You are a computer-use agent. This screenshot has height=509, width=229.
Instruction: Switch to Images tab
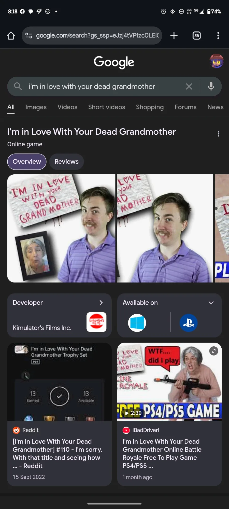(x=36, y=107)
